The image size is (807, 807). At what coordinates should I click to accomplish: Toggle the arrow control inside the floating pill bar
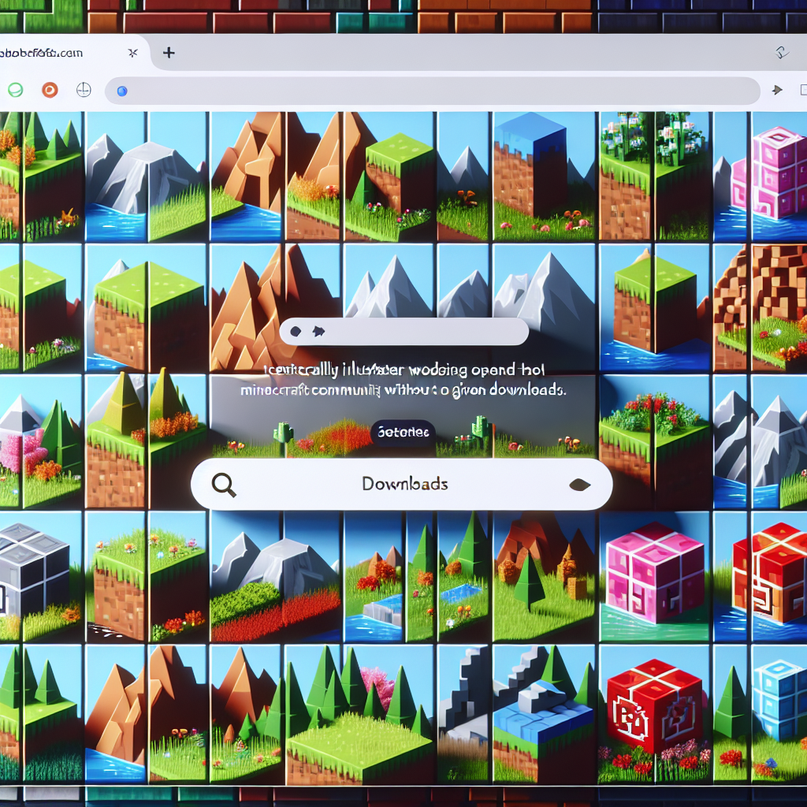tap(318, 332)
